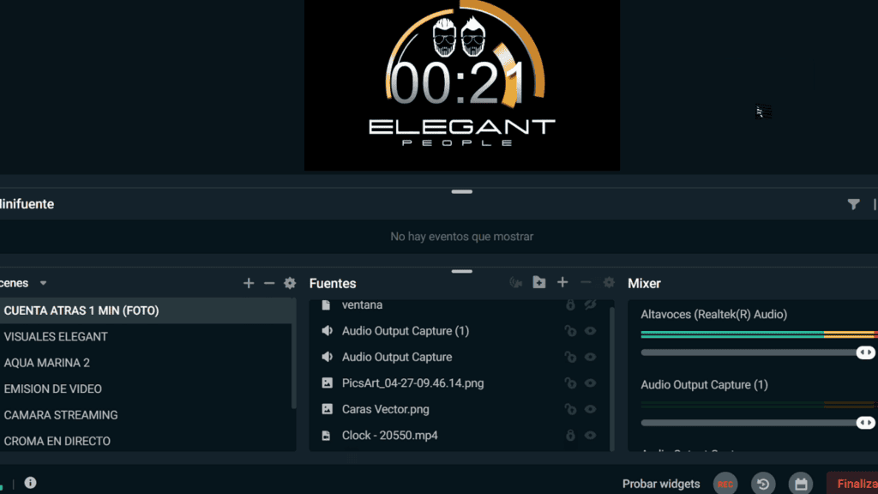Select Audio Output Capture source row
This screenshot has height=494, width=878.
(x=460, y=357)
